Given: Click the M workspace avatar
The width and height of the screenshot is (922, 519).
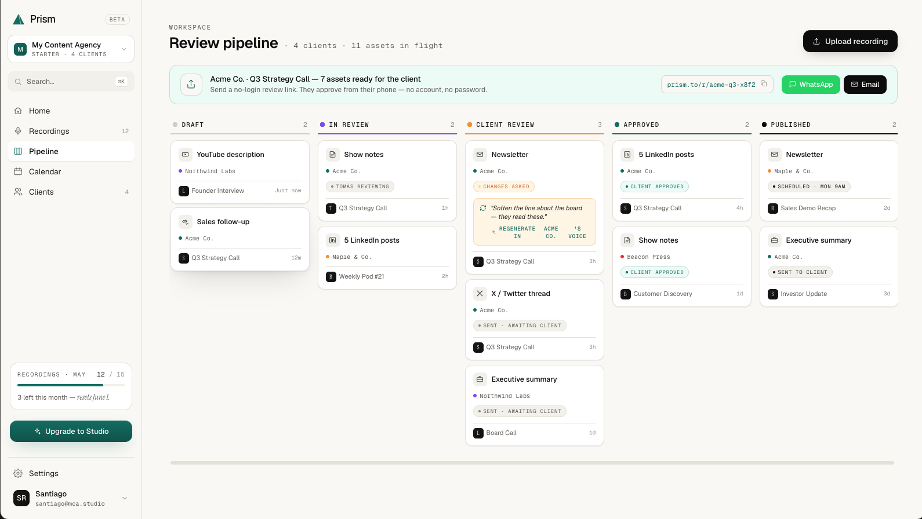Looking at the screenshot, I should (21, 49).
